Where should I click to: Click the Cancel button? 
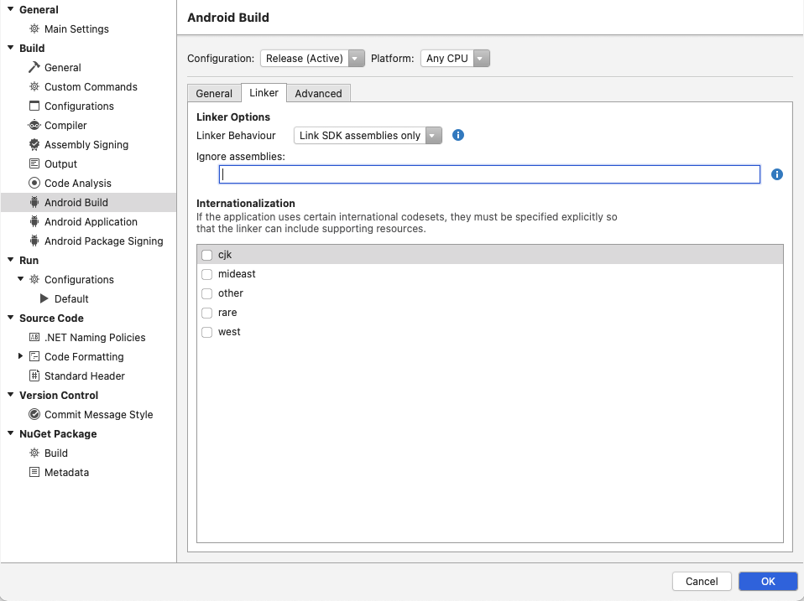tap(702, 581)
